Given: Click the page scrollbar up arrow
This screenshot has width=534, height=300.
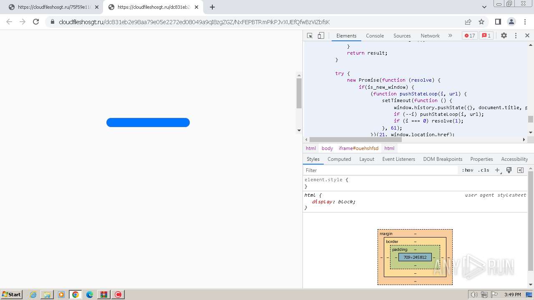Looking at the screenshot, I should click(299, 75).
